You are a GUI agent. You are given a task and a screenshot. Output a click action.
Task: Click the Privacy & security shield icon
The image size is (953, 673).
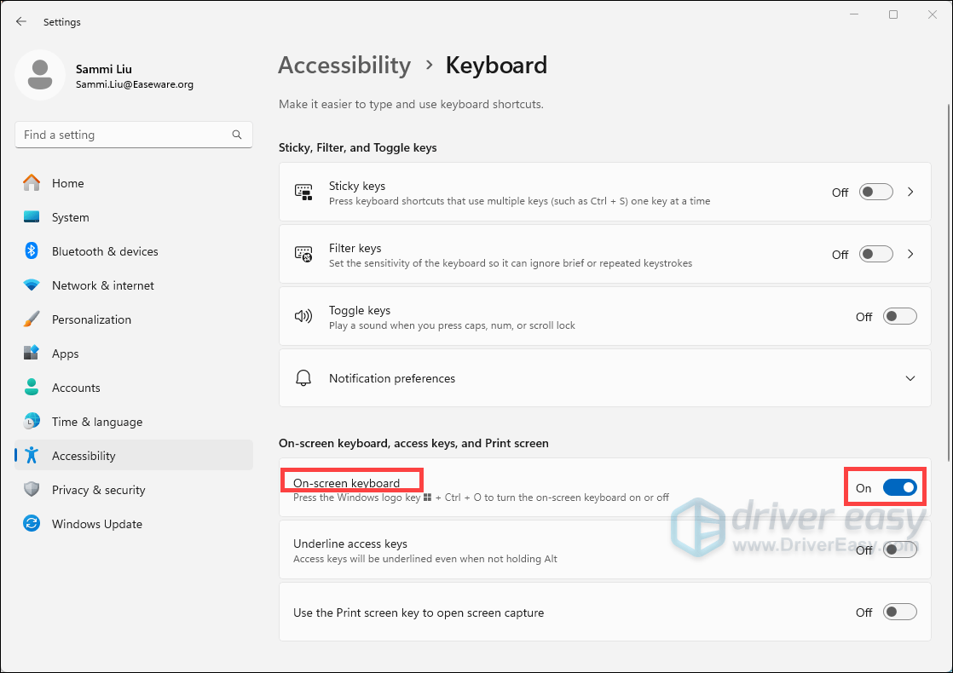coord(32,490)
